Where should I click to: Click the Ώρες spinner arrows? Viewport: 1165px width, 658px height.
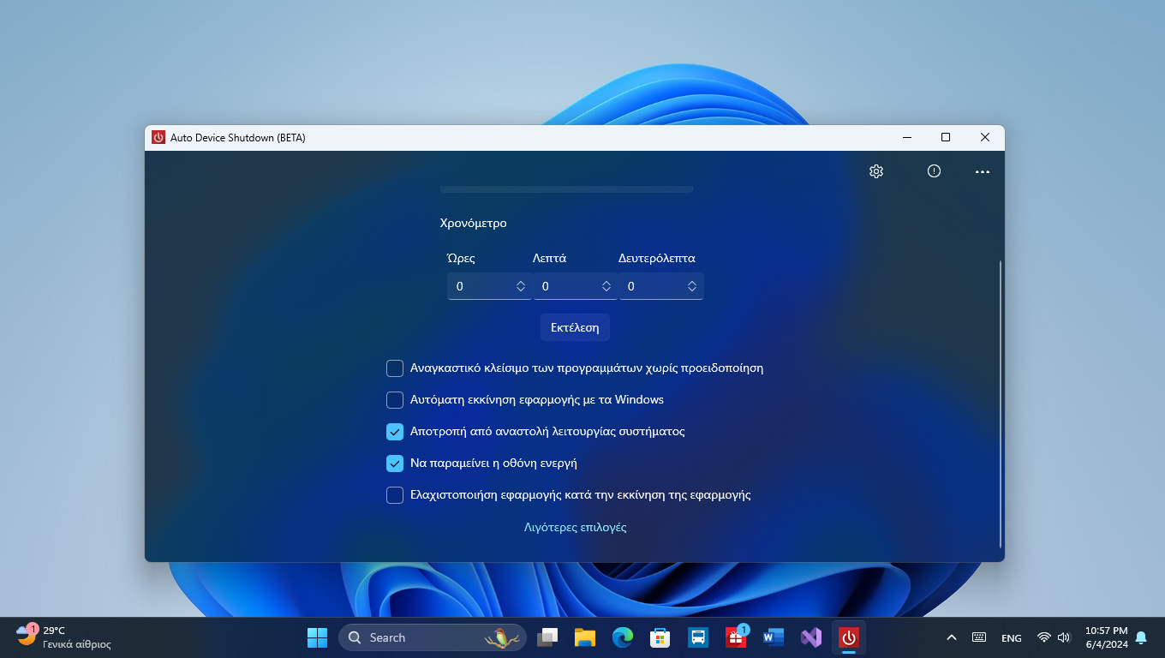pyautogui.click(x=521, y=286)
